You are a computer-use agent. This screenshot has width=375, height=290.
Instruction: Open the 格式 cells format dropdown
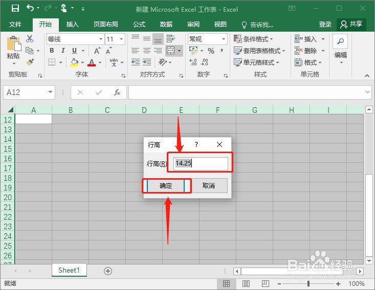tap(308, 62)
